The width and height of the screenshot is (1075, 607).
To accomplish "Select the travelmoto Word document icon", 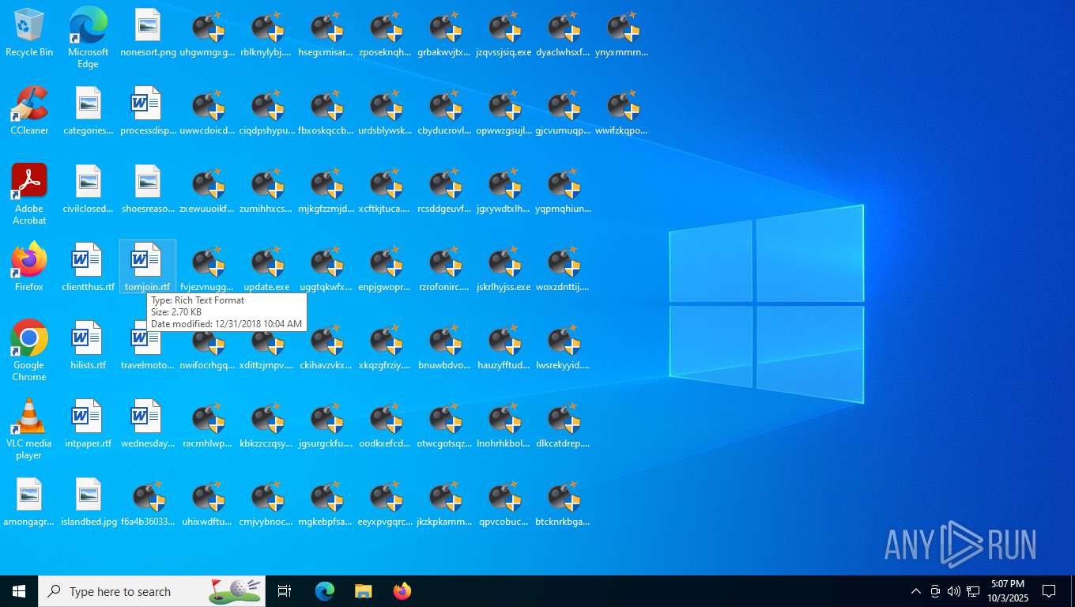I will [148, 352].
